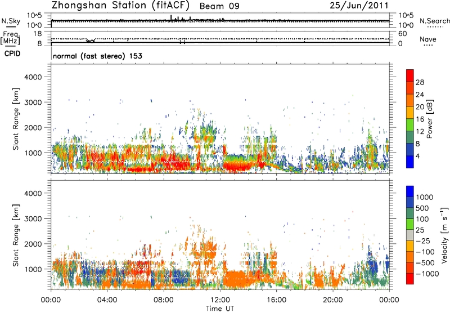Click the 3000 tick in velocity panel
The width and height of the screenshot is (450, 312).
pyautogui.click(x=33, y=219)
